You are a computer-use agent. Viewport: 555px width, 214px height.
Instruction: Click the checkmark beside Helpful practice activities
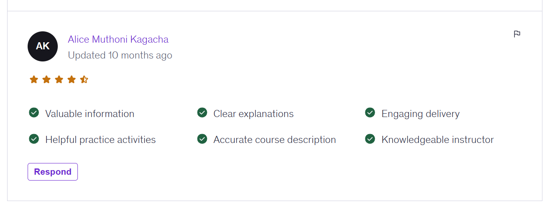[x=34, y=139]
